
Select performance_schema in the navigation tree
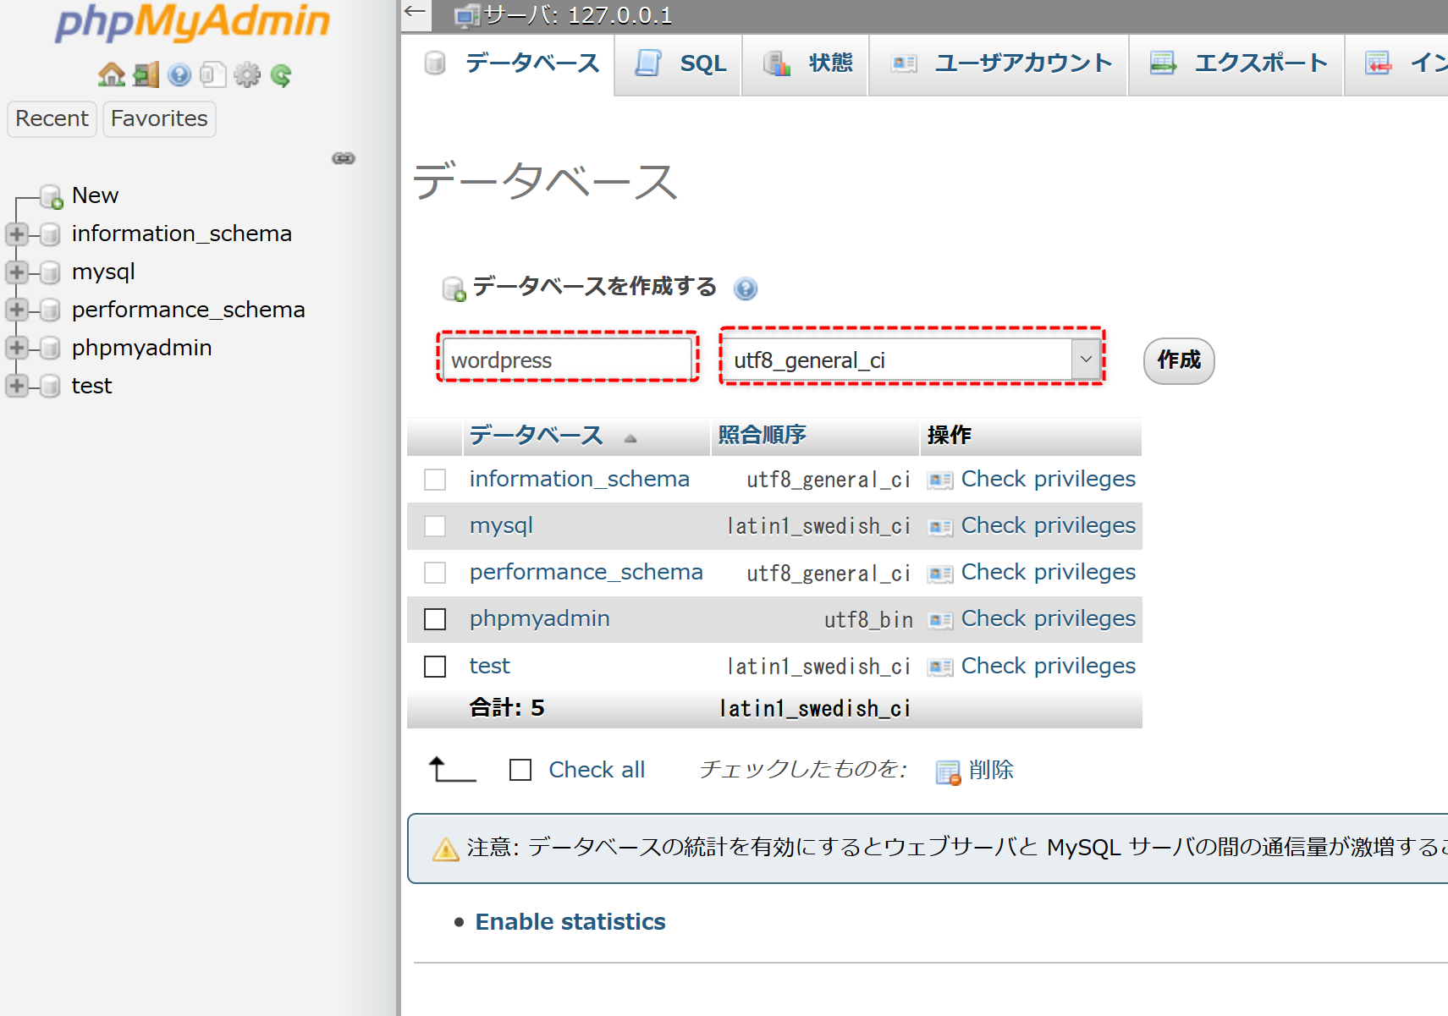click(x=188, y=310)
